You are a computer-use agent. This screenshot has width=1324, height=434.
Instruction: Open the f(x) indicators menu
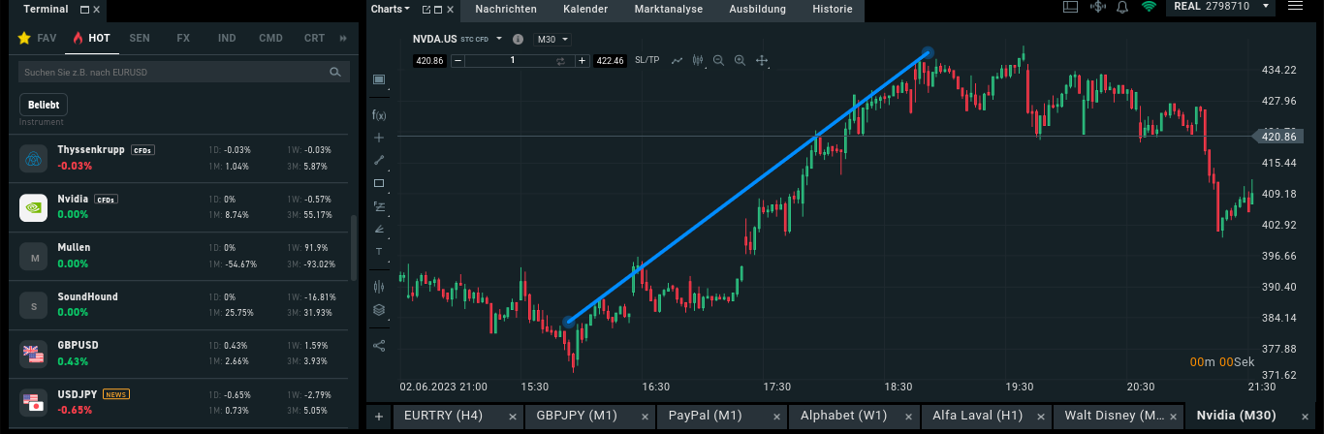379,115
